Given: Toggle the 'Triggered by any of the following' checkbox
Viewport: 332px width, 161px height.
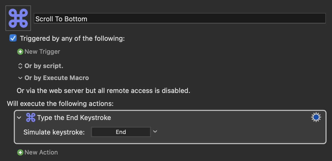Looking at the screenshot, I should [13, 38].
